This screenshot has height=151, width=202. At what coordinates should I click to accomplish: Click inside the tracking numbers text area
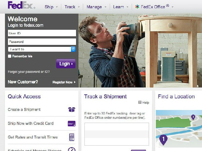coord(117,134)
